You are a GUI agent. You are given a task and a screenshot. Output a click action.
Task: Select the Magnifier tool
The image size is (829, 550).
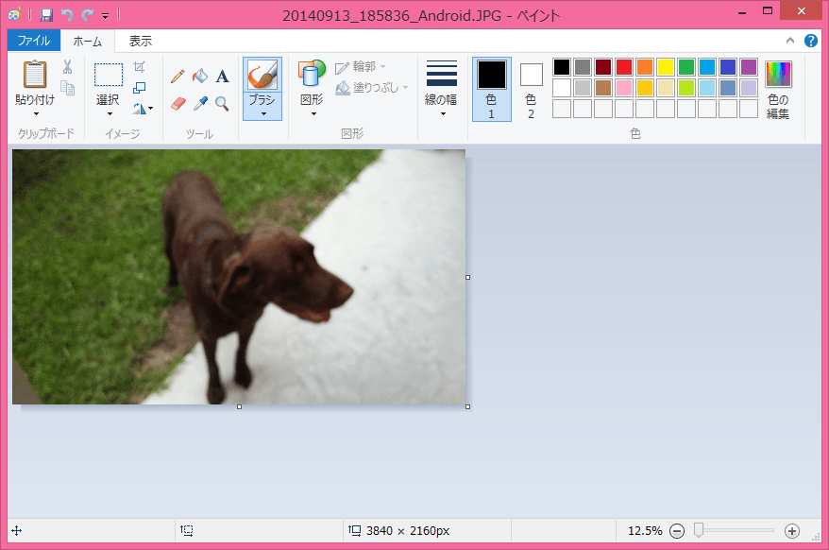(x=223, y=104)
